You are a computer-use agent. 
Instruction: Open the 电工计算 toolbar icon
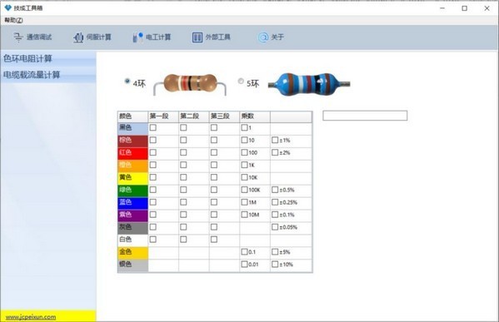pyautogui.click(x=137, y=37)
